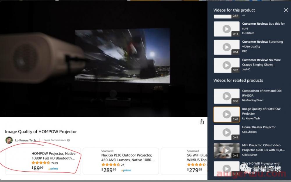
Task: Open title 'Customer Review: Buy this for sure'
Action: [263, 26]
